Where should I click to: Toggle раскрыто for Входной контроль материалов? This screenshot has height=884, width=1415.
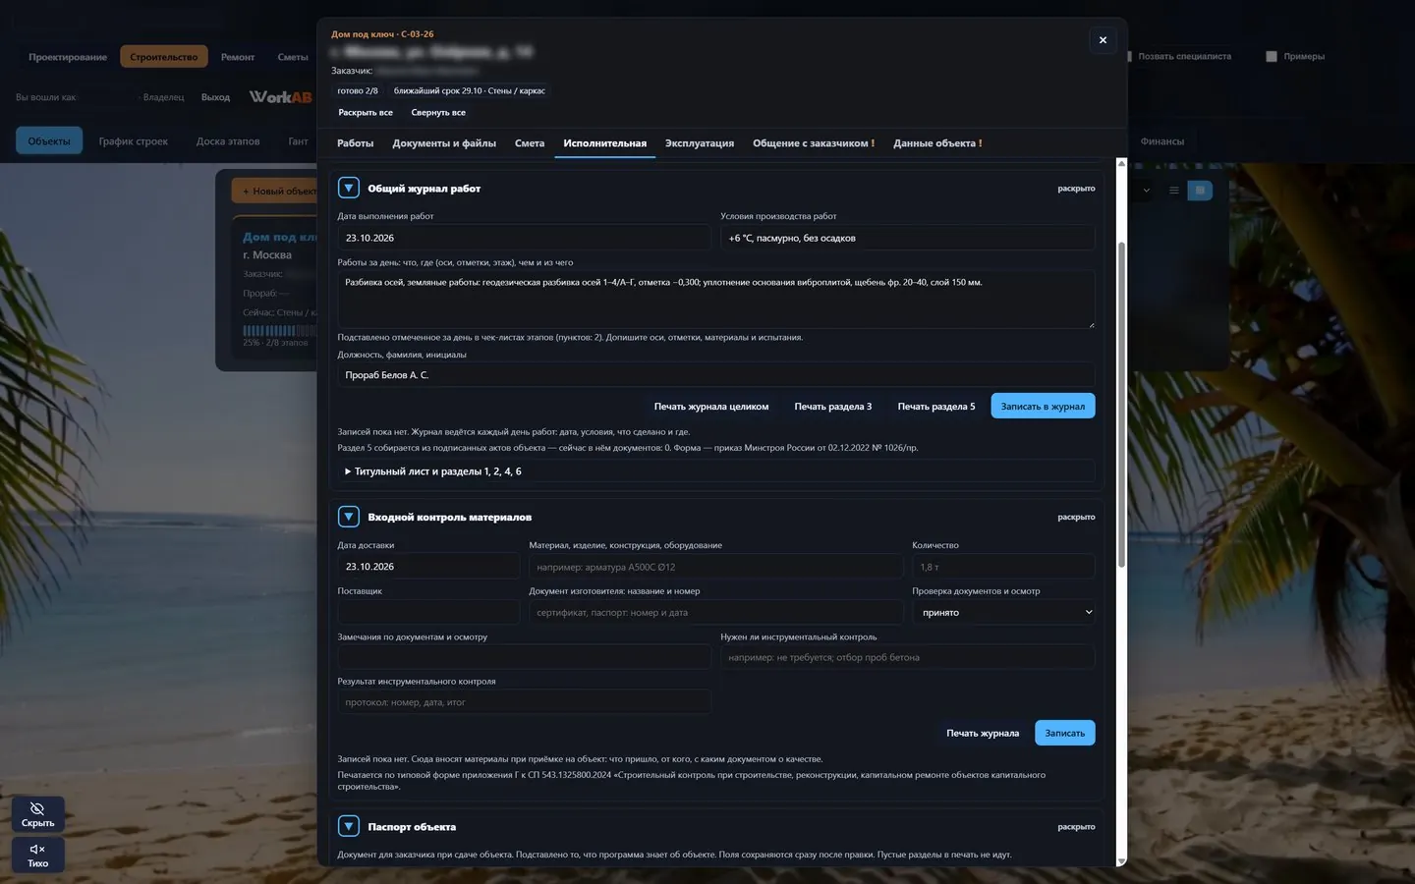[1076, 517]
